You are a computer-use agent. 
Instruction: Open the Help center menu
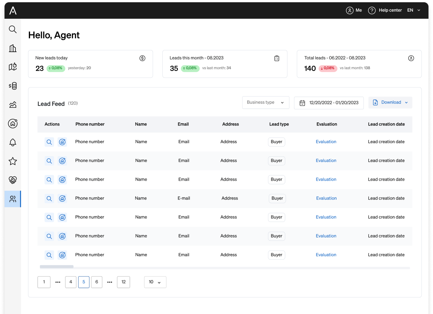coord(385,10)
